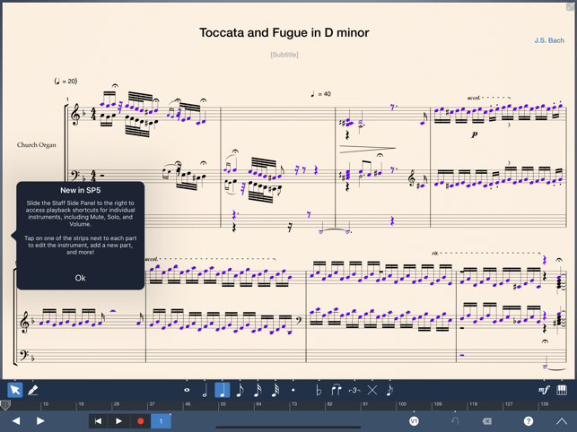577x432 pixels.
Task: Toggle the flat accidental
Action: [319, 390]
